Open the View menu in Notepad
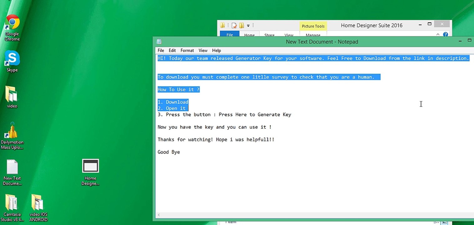The image size is (474, 225). point(203,50)
